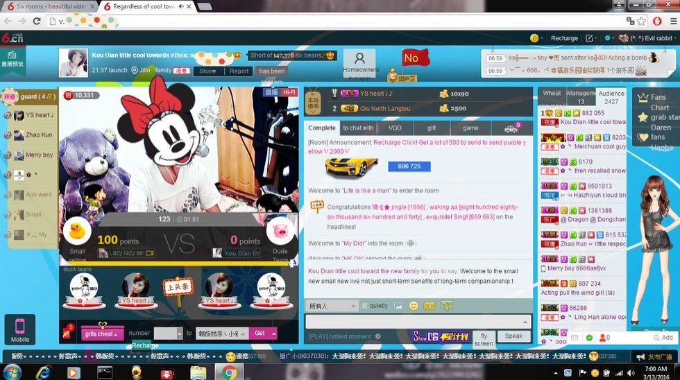Switch to the Audience 2427 tab
680x380 pixels.
pos(611,97)
